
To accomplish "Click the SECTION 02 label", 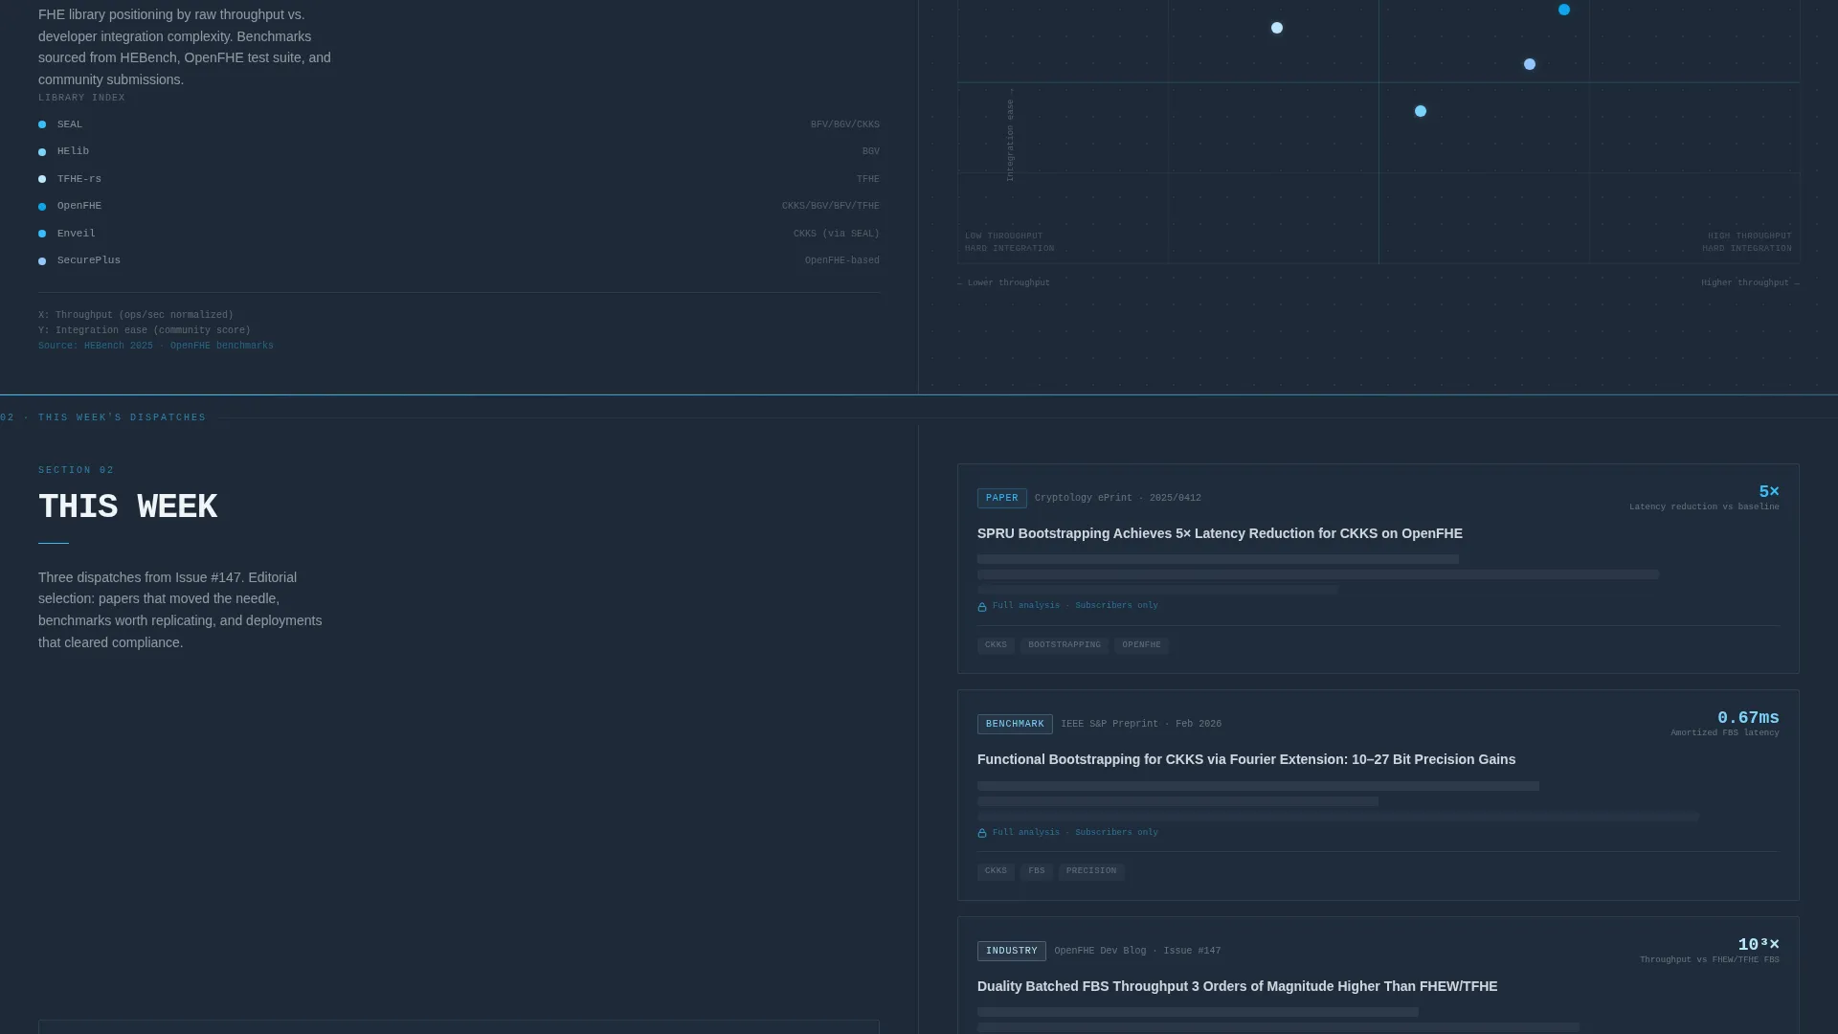I will pyautogui.click(x=77, y=470).
